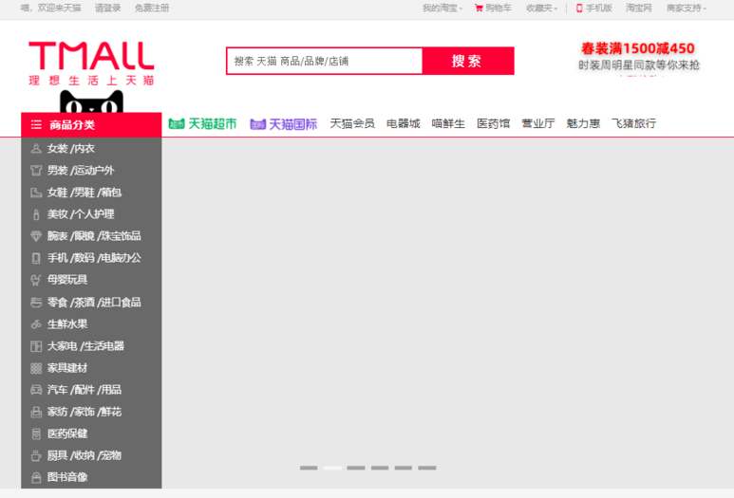Expand the 商家支持 dropdown
The width and height of the screenshot is (734, 498).
pos(687,8)
